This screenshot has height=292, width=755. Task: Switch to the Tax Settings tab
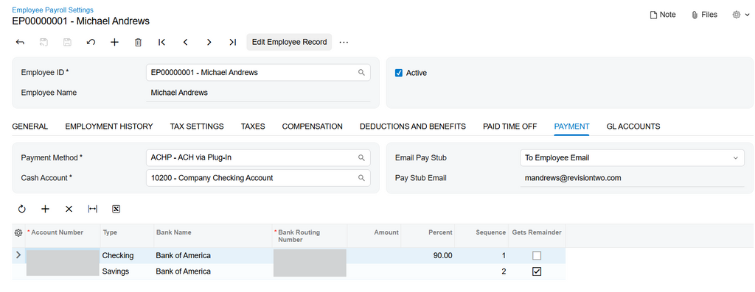(197, 127)
